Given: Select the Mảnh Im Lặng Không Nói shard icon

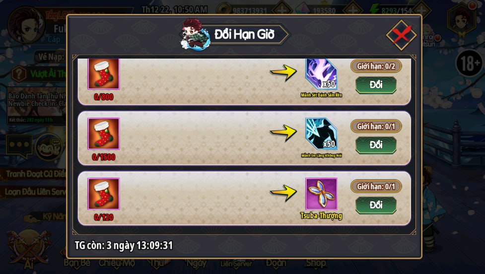Looking at the screenshot, I should click(x=321, y=134).
